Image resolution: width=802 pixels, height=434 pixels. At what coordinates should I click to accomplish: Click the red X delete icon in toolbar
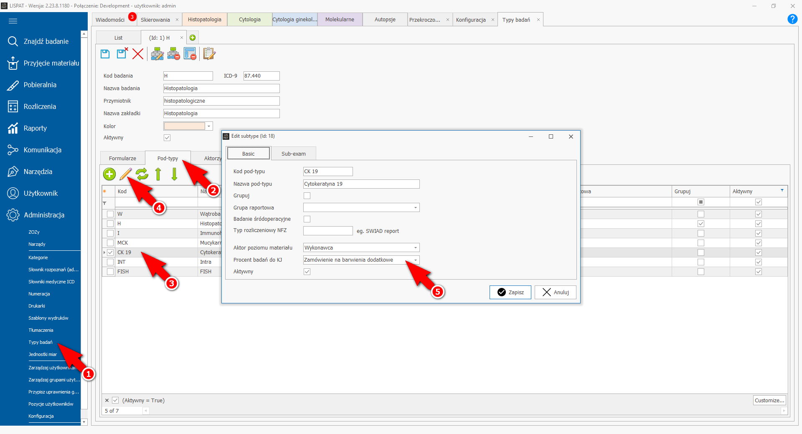(x=138, y=54)
